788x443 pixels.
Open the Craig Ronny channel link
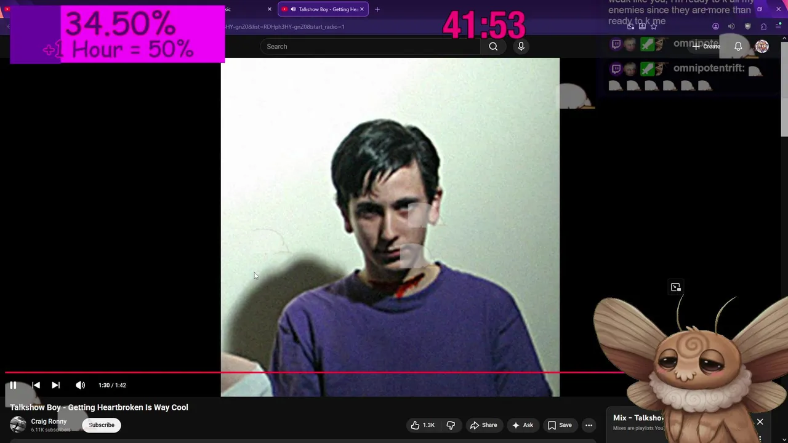coord(49,421)
